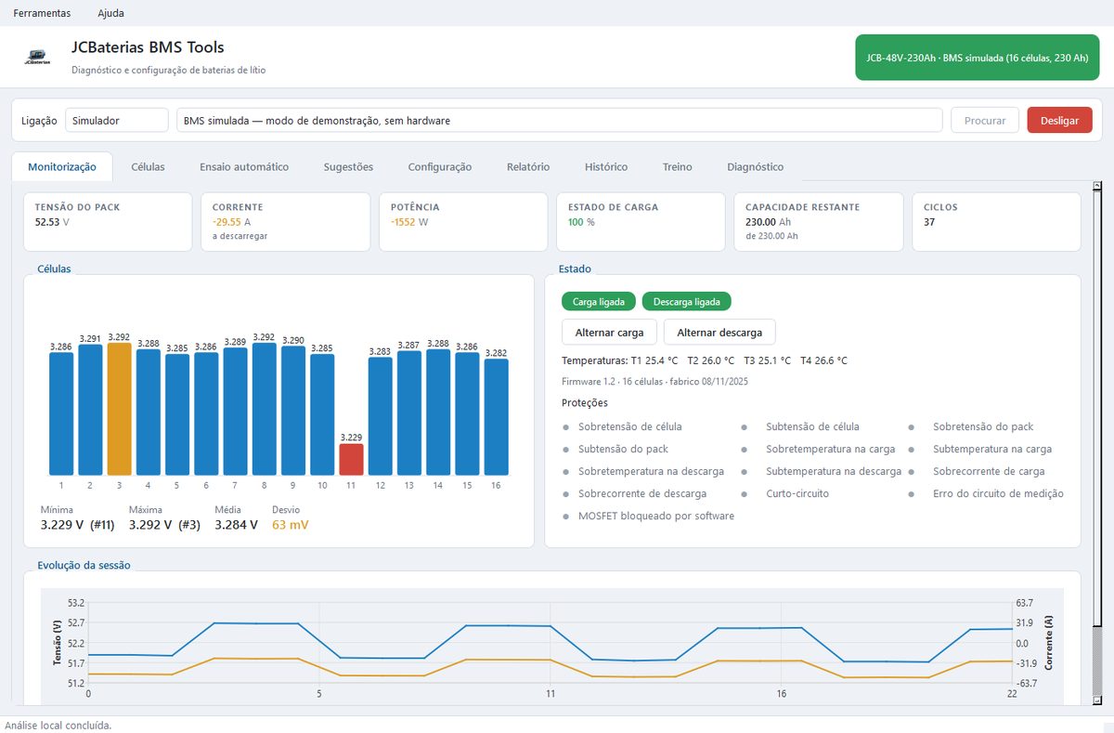Open the Configuração tab

(440, 167)
